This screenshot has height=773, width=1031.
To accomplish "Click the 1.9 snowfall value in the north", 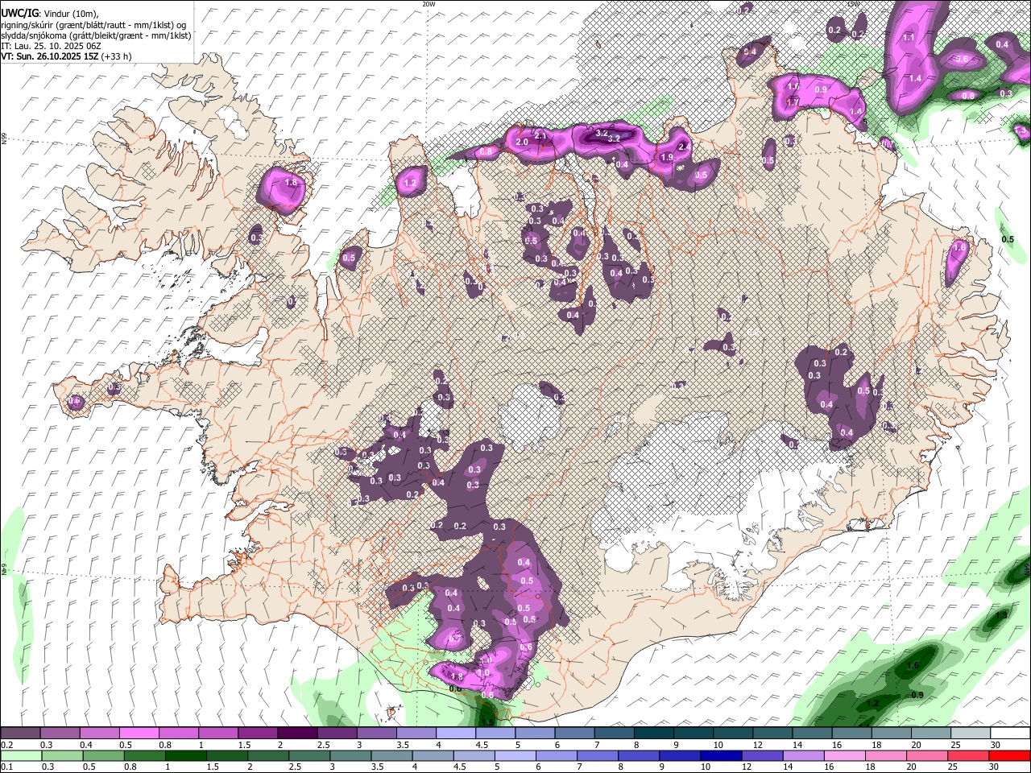I will [667, 158].
